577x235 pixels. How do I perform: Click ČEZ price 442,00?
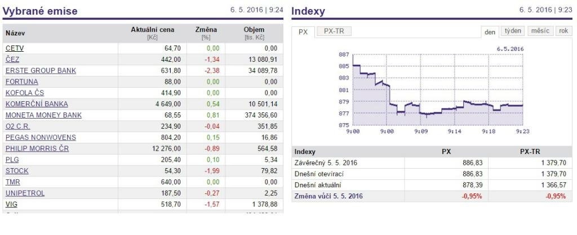[x=171, y=60]
